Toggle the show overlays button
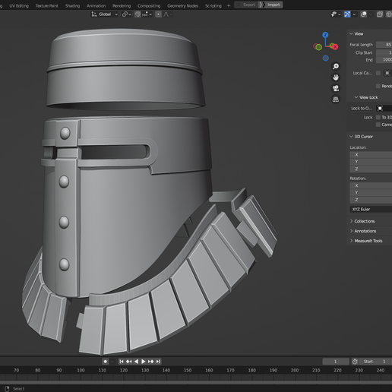Image resolution: width=392 pixels, height=392 pixels. (x=364, y=14)
